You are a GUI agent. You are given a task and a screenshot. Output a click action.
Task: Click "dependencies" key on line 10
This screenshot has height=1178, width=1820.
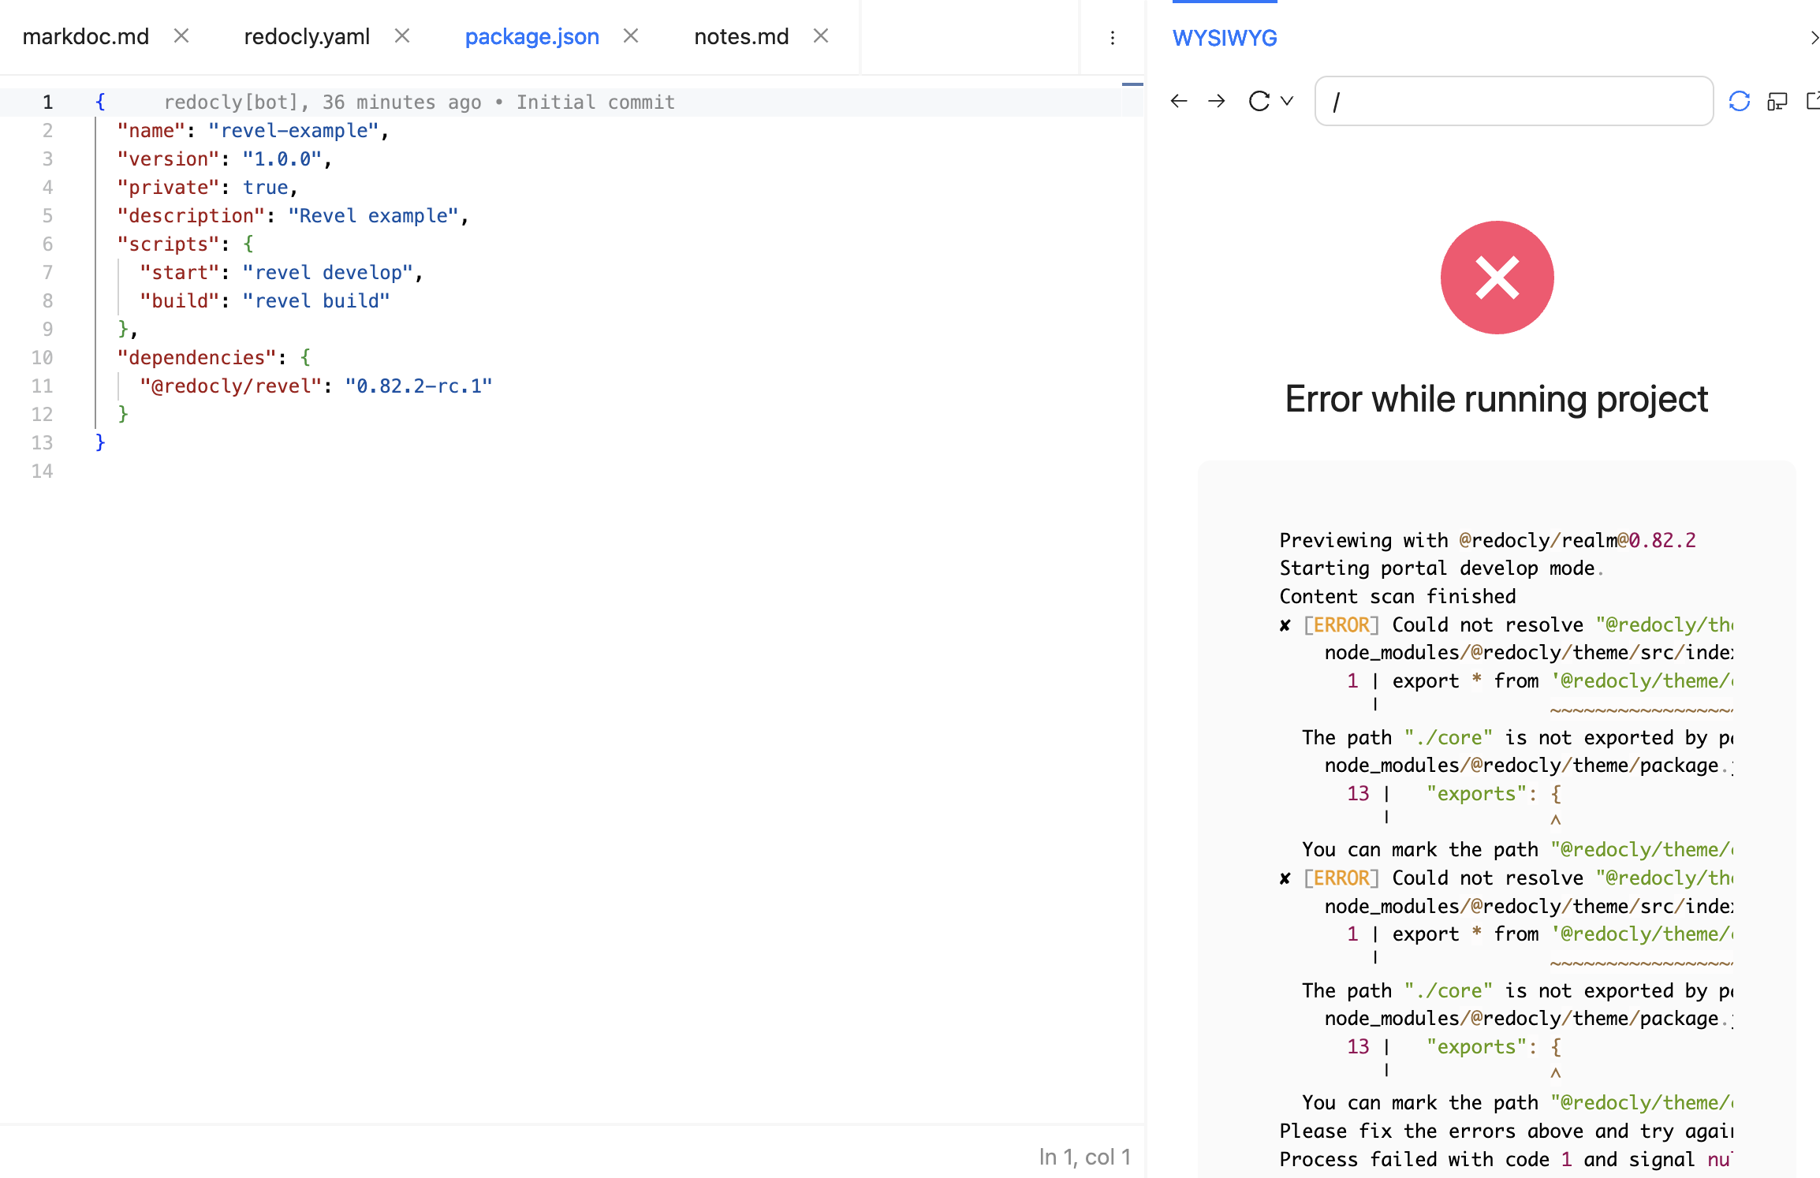pyautogui.click(x=196, y=357)
